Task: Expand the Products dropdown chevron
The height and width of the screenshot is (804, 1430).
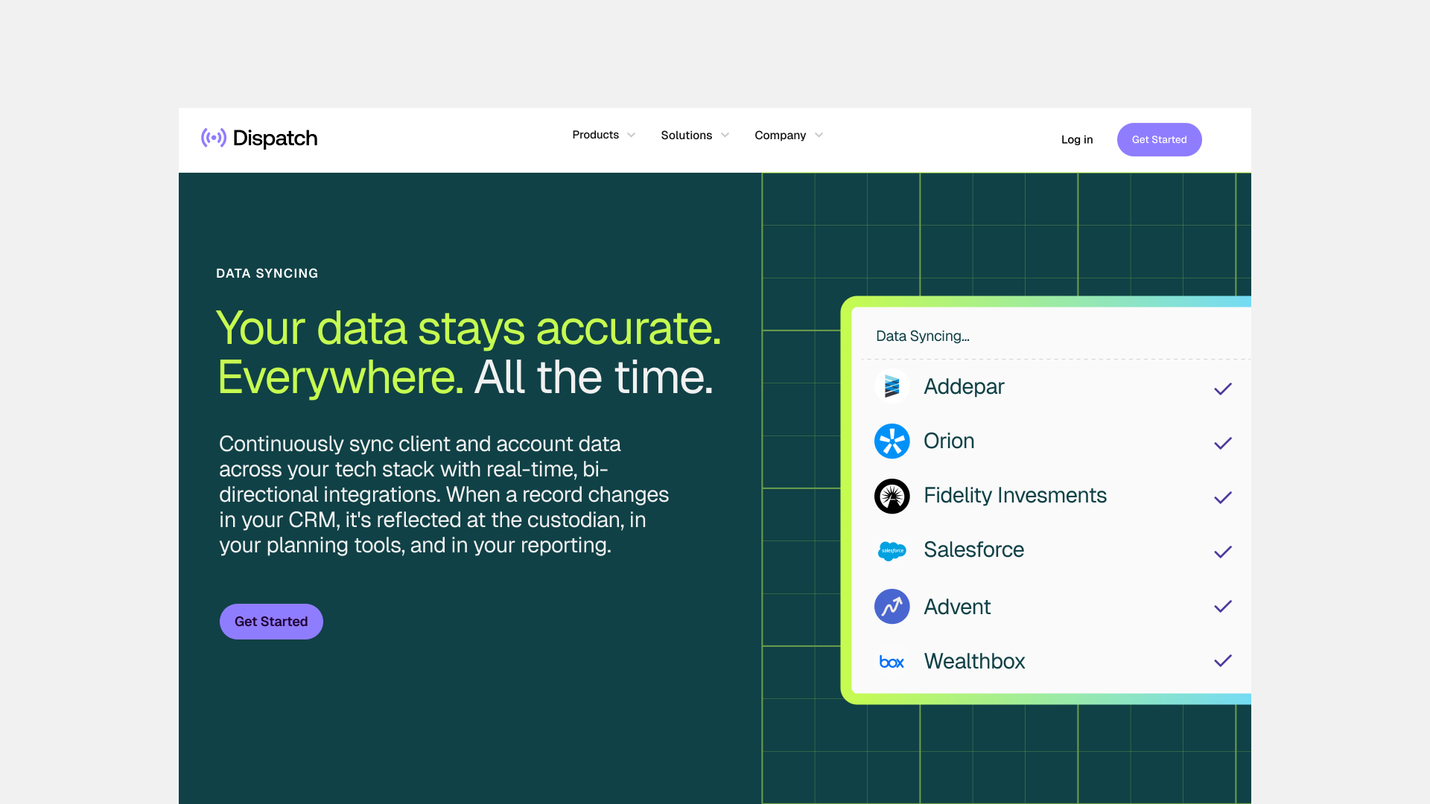Action: point(632,135)
